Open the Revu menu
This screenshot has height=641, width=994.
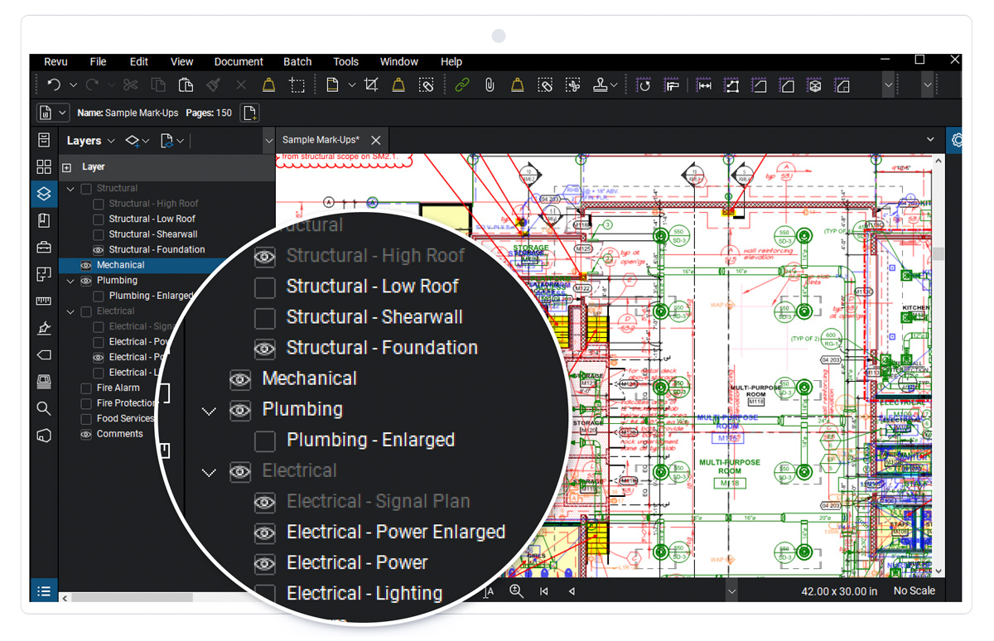tap(55, 62)
